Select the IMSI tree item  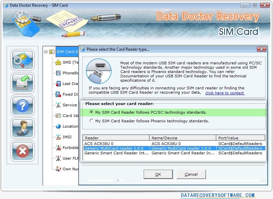point(67,137)
